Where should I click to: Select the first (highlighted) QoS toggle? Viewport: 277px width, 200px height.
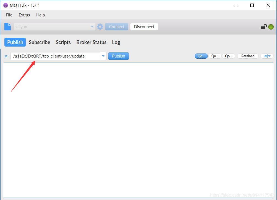(x=201, y=56)
